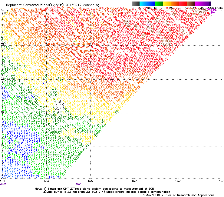
Task: Click the '24' latitude axis label
Action: click(2, 112)
